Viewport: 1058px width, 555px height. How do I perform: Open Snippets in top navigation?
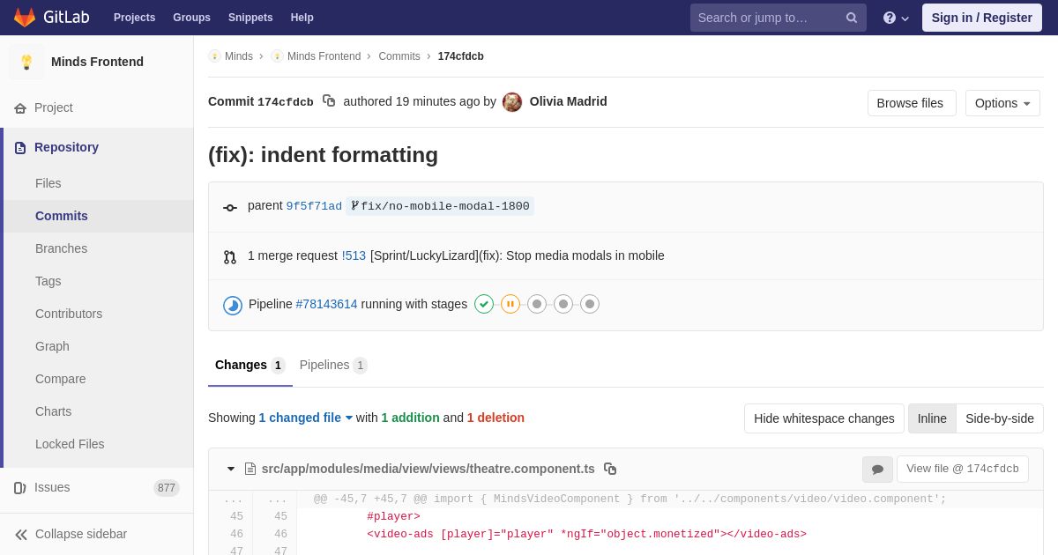(250, 18)
